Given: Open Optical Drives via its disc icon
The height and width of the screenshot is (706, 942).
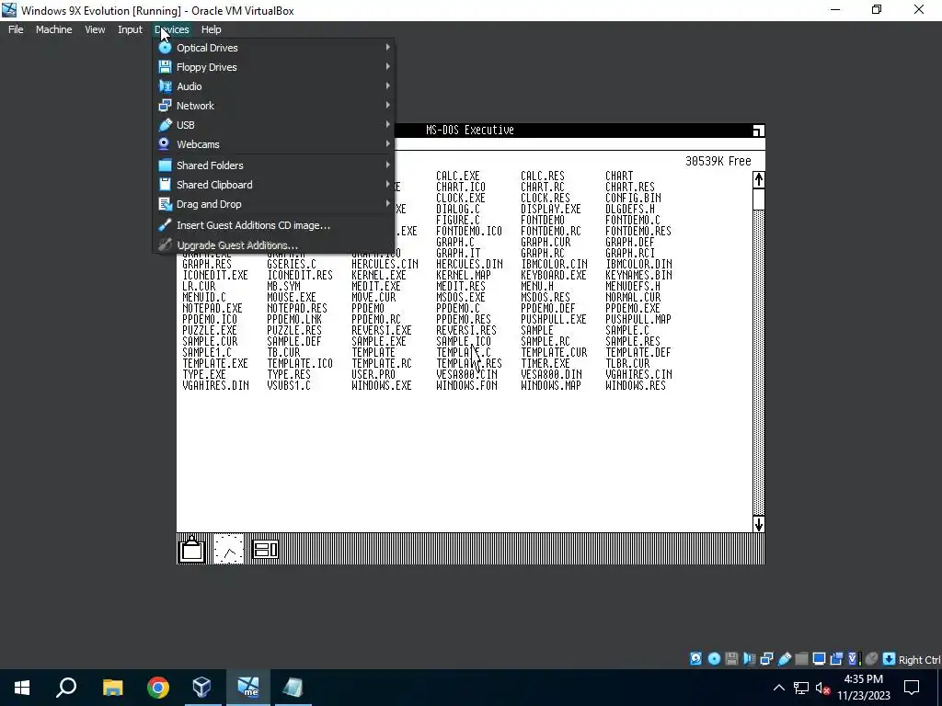Looking at the screenshot, I should 165,48.
